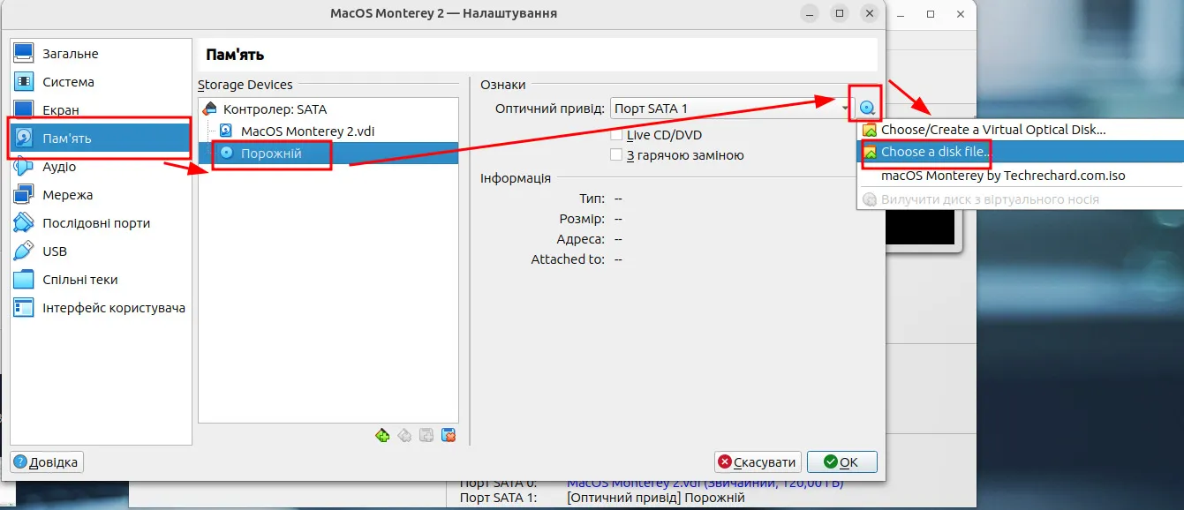Select the Порожній optical drive entry

pyautogui.click(x=328, y=153)
